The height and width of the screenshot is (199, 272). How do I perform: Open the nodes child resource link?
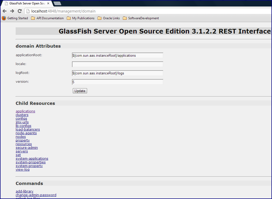pos(21,137)
